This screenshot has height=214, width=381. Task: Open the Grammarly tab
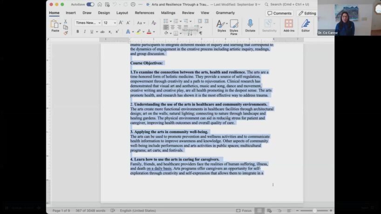225,13
